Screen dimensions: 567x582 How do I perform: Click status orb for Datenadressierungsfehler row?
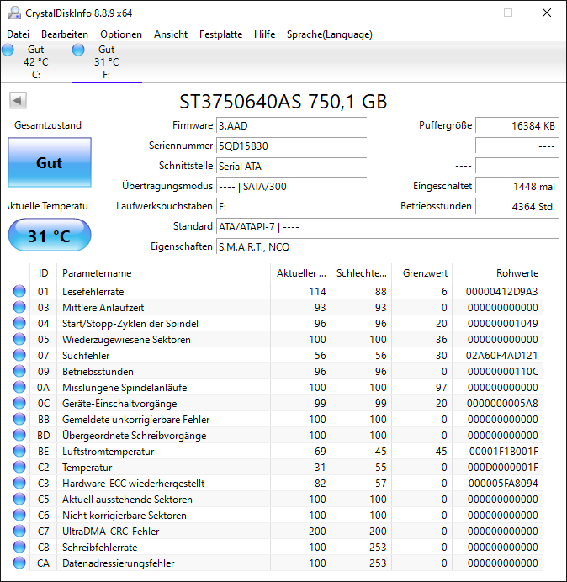coord(19,563)
